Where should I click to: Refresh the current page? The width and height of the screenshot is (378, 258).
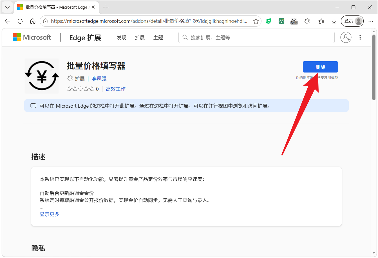(x=20, y=21)
